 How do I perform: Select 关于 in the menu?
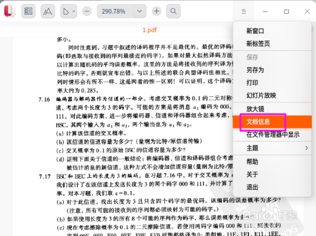(272, 175)
